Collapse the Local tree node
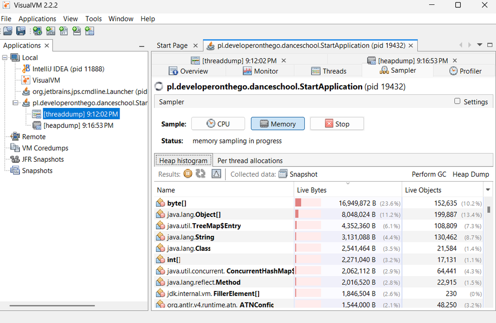The image size is (496, 323). [x=5, y=58]
